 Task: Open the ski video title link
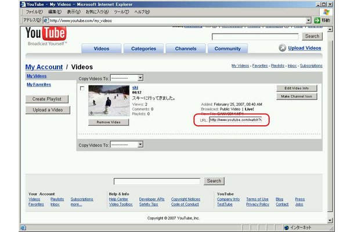135,88
